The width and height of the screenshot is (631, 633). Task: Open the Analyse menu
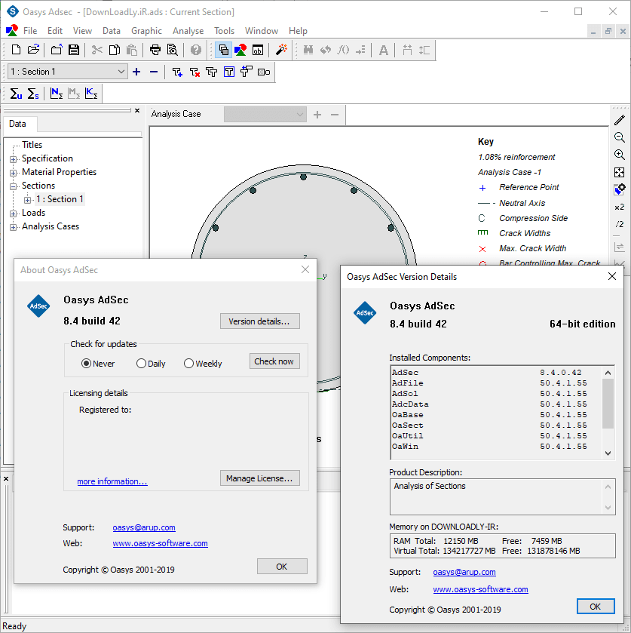(x=188, y=31)
